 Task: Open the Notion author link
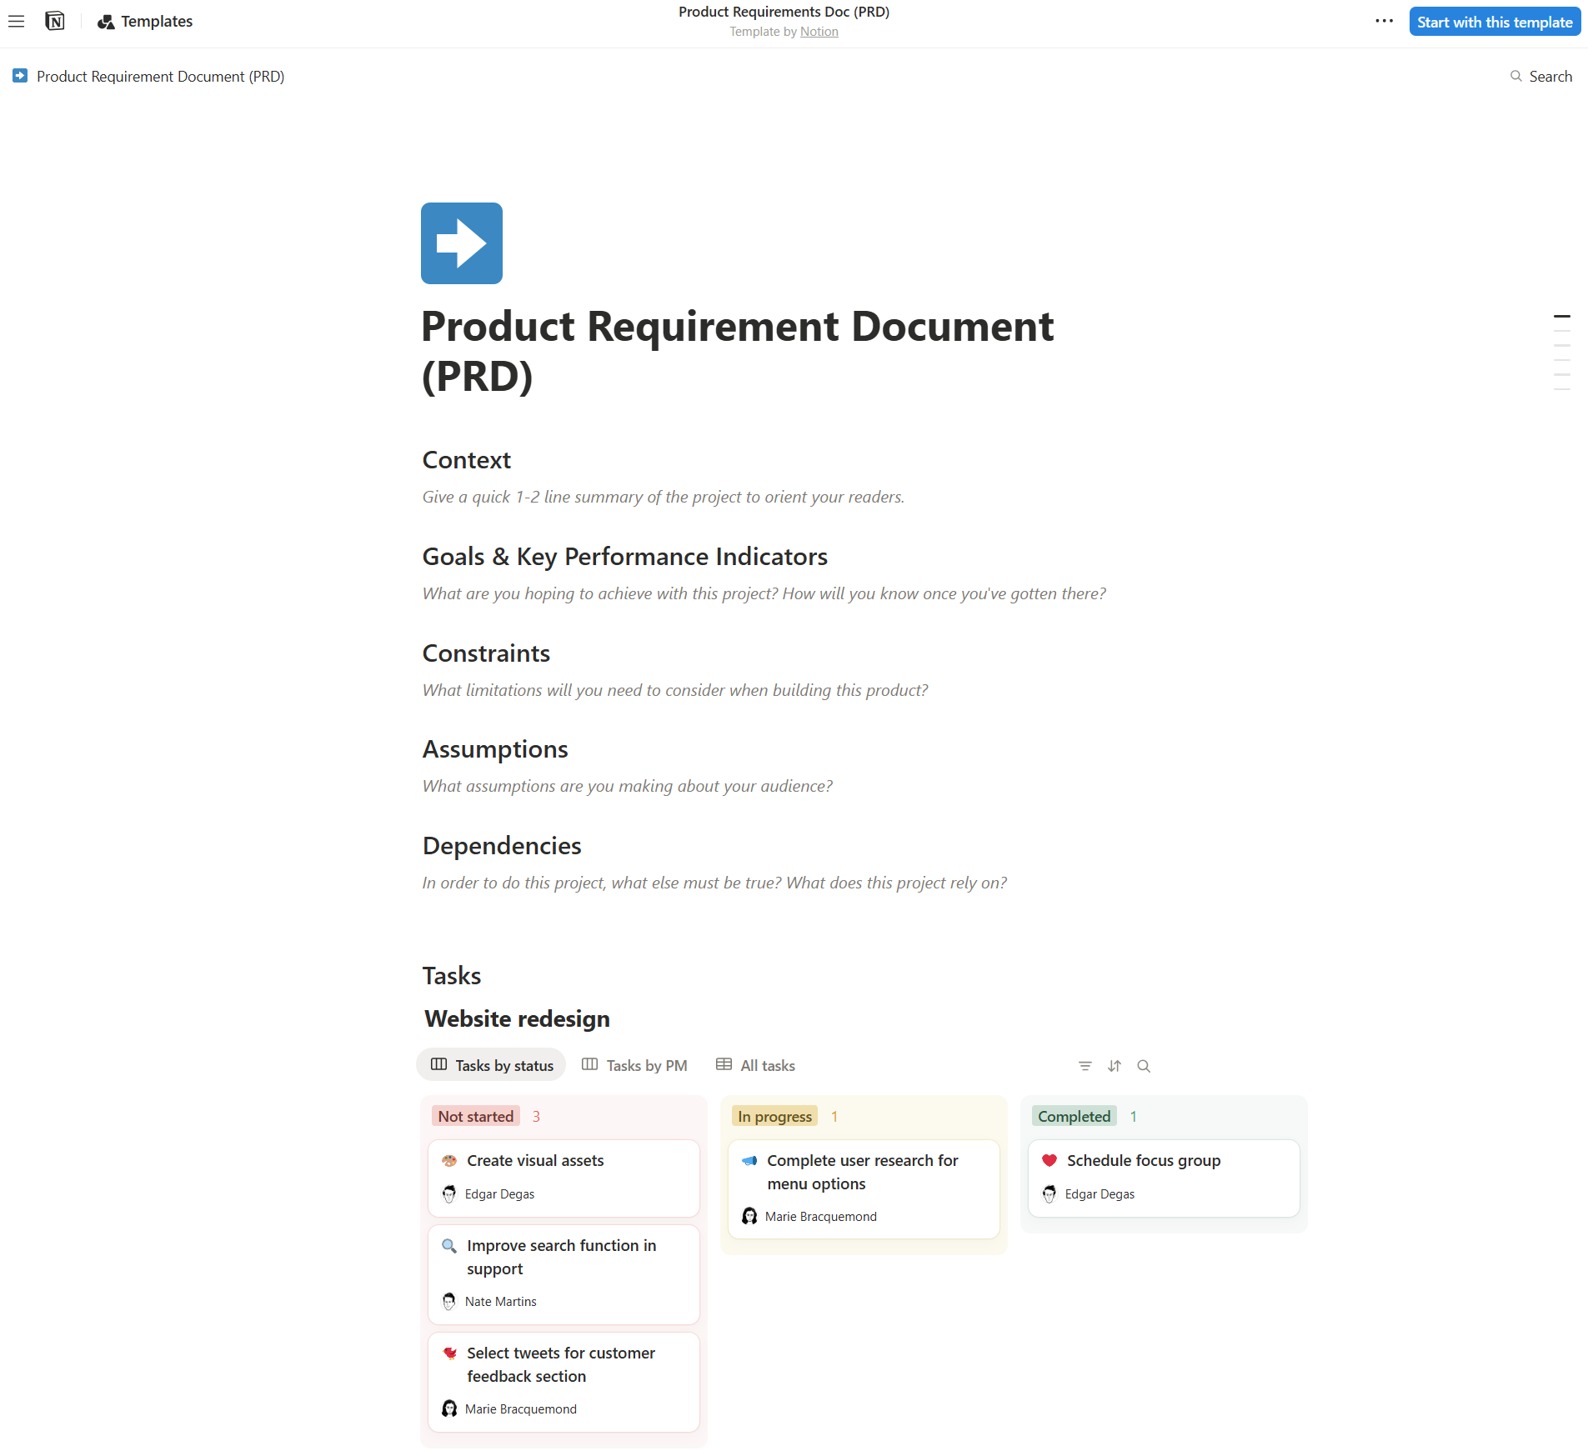819,32
